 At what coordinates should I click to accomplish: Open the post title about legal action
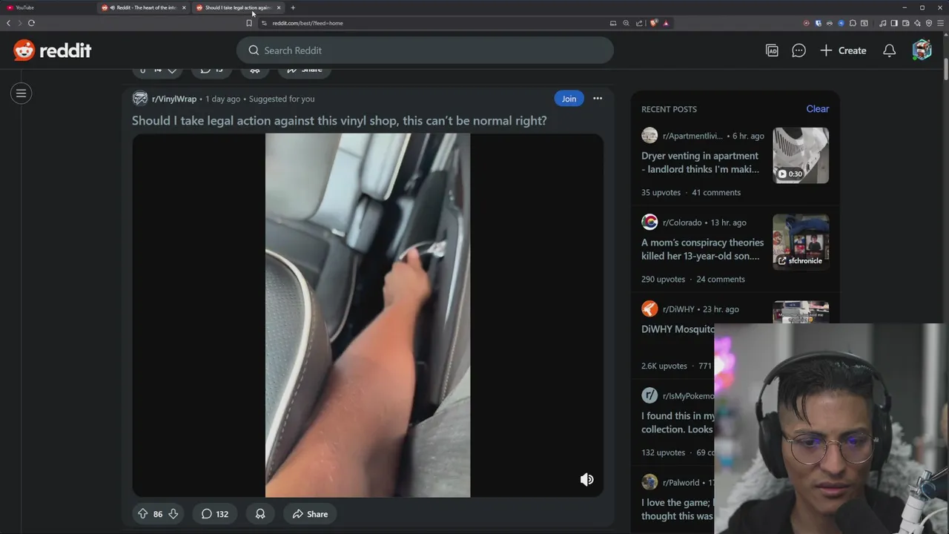[339, 120]
